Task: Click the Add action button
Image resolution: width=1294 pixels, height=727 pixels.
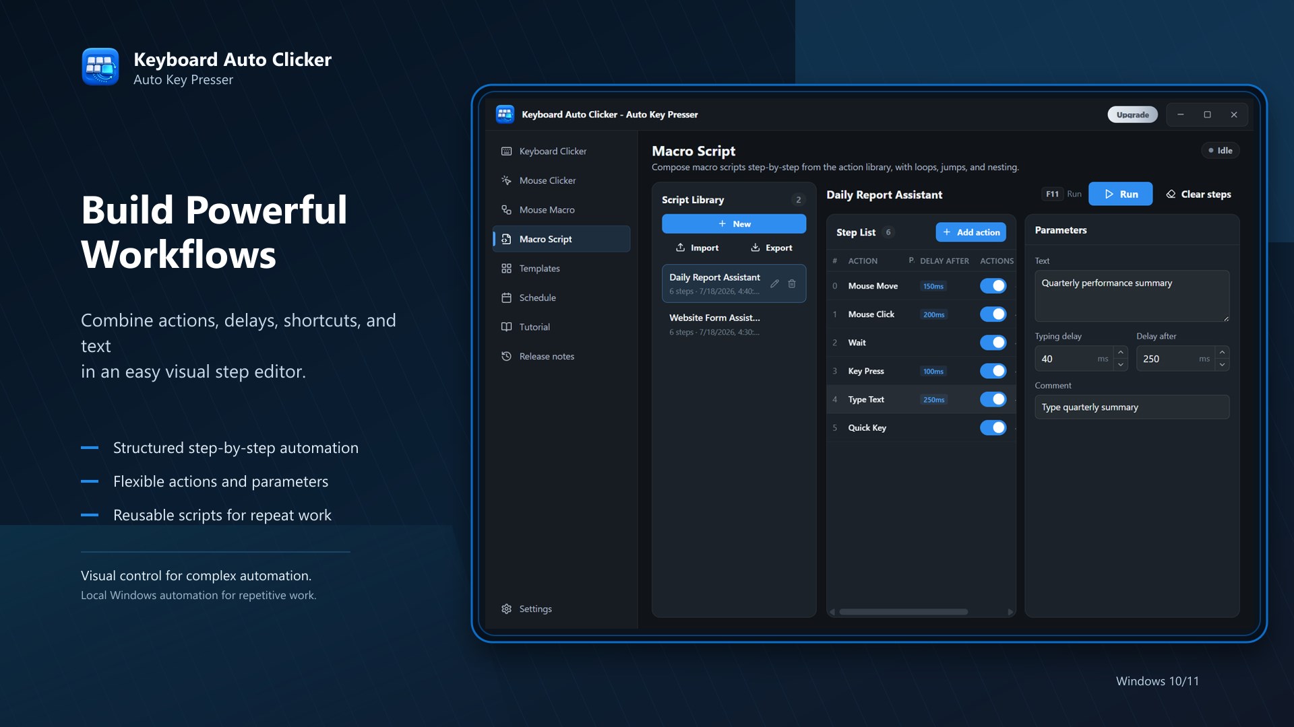Action: pos(970,232)
